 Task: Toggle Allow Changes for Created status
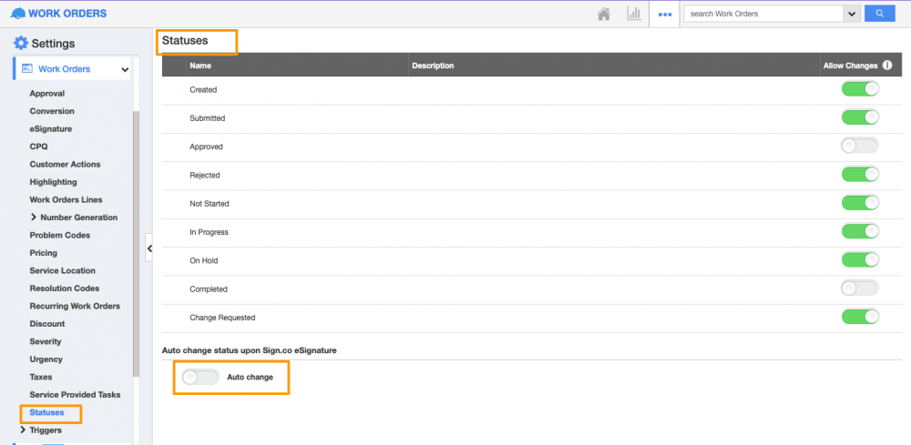(859, 89)
